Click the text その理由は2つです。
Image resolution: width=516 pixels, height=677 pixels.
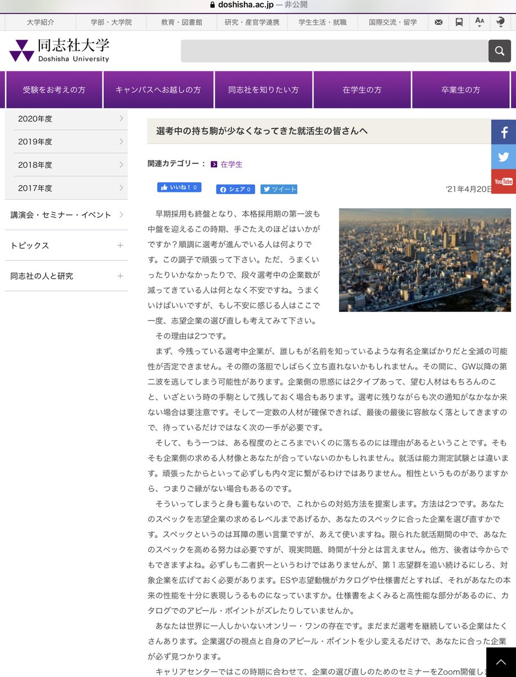(x=191, y=336)
